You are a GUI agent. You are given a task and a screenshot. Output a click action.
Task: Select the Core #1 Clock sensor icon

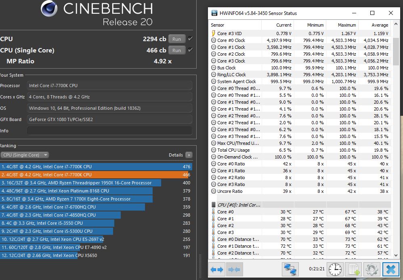[x=213, y=47]
